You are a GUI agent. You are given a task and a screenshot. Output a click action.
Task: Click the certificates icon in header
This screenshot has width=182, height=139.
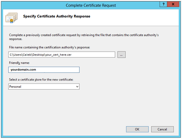click(11, 18)
